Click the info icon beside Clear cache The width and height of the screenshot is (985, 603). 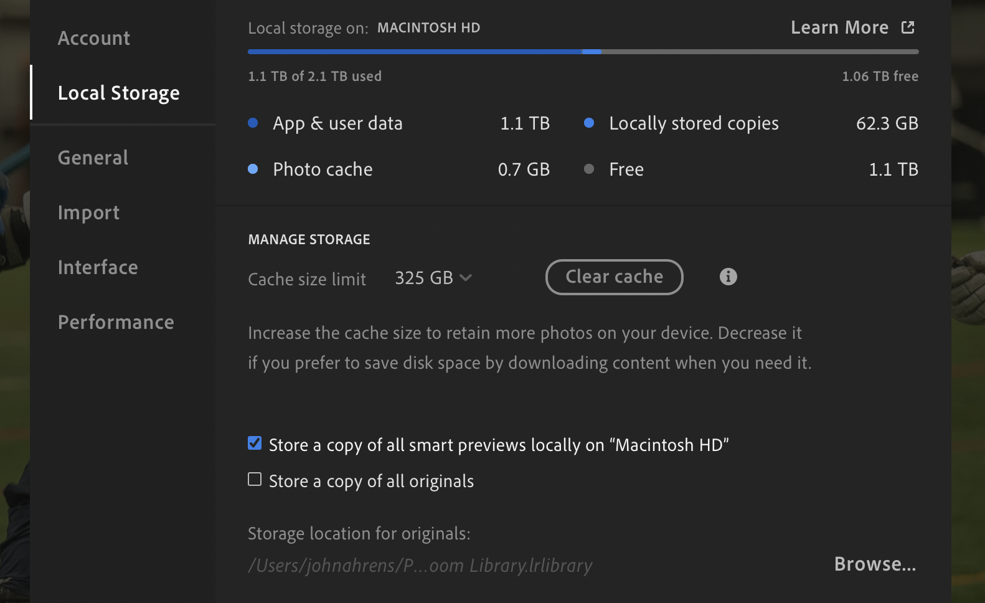coord(728,277)
